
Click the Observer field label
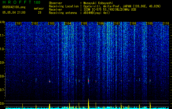pos(56,3)
